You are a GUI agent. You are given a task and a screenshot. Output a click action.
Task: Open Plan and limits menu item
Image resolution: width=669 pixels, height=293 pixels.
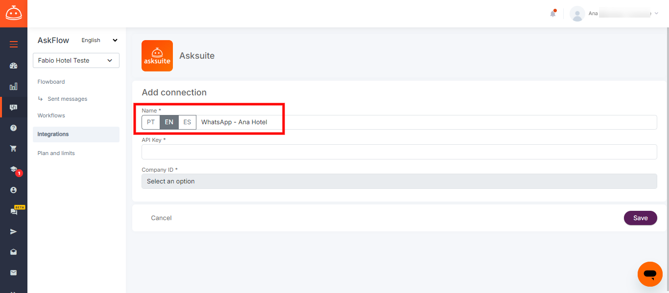56,153
